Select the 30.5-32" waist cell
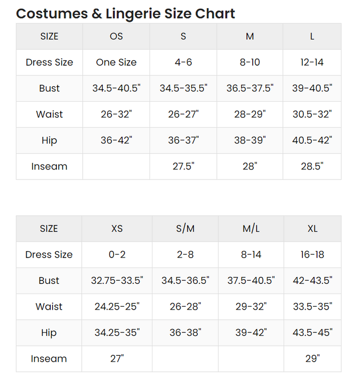Image resolution: width=356 pixels, height=388 pixels. pos(312,114)
